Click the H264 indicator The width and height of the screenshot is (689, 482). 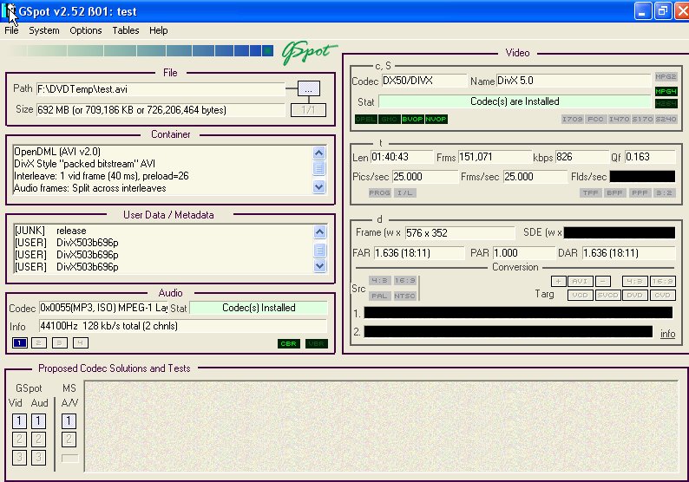[666, 104]
